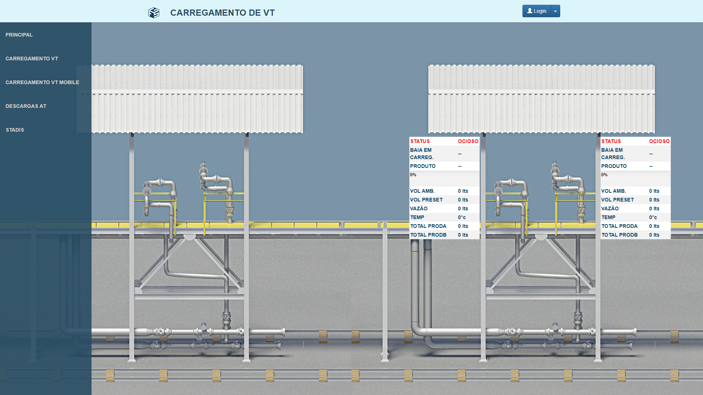Navigate to the STADIS section
703x395 pixels.
15,130
